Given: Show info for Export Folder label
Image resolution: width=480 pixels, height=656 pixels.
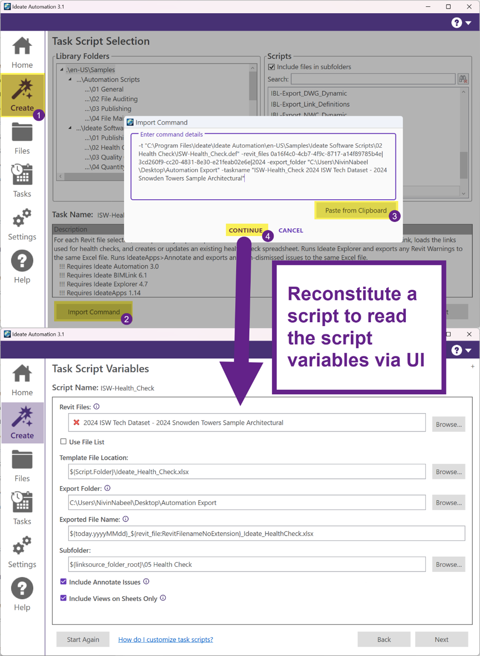Looking at the screenshot, I should click(108, 488).
